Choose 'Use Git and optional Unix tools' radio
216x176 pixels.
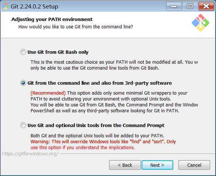(23, 125)
